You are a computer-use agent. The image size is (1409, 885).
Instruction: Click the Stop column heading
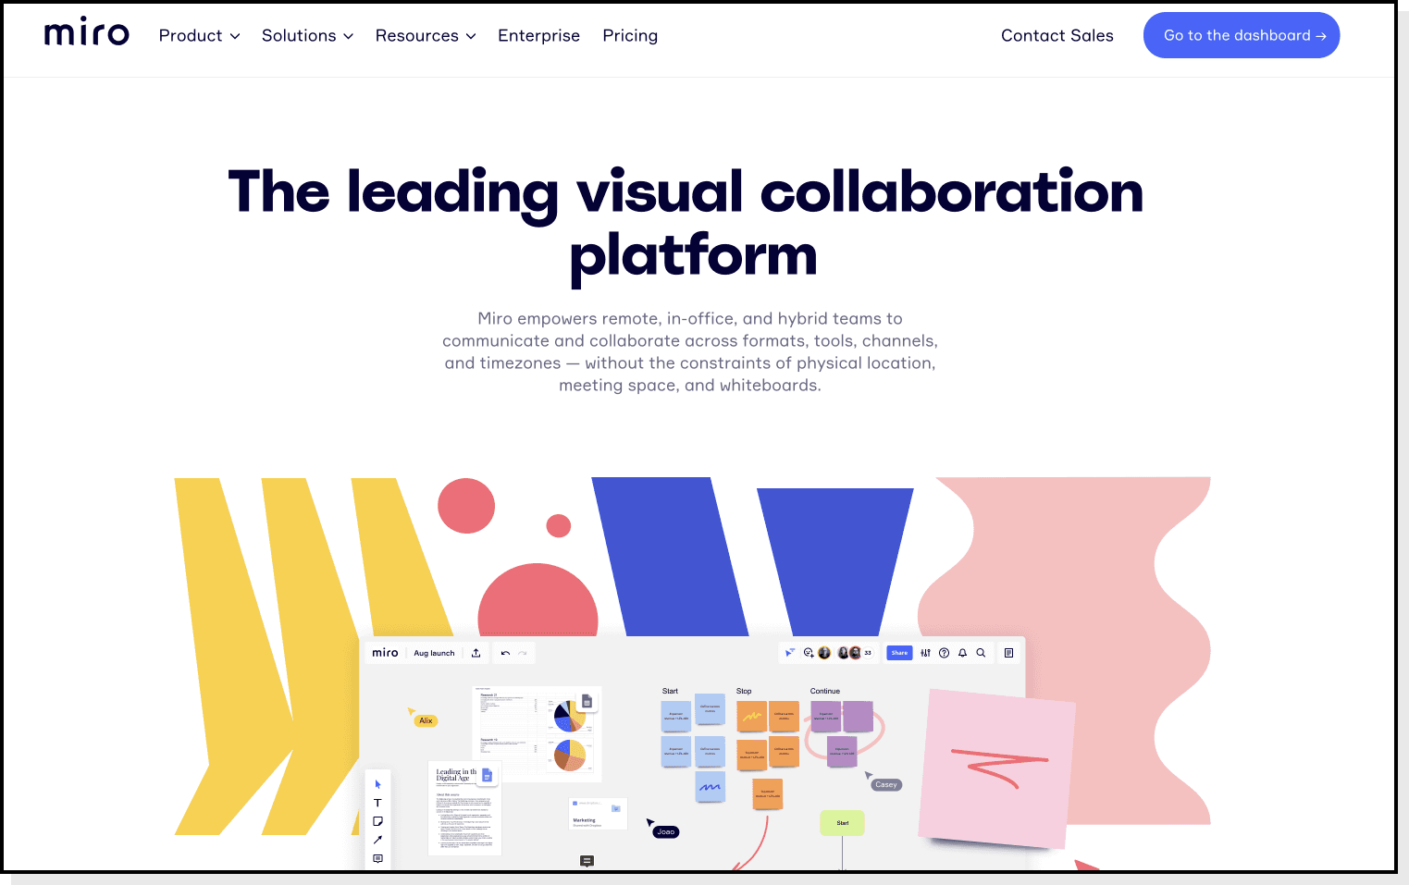(744, 691)
